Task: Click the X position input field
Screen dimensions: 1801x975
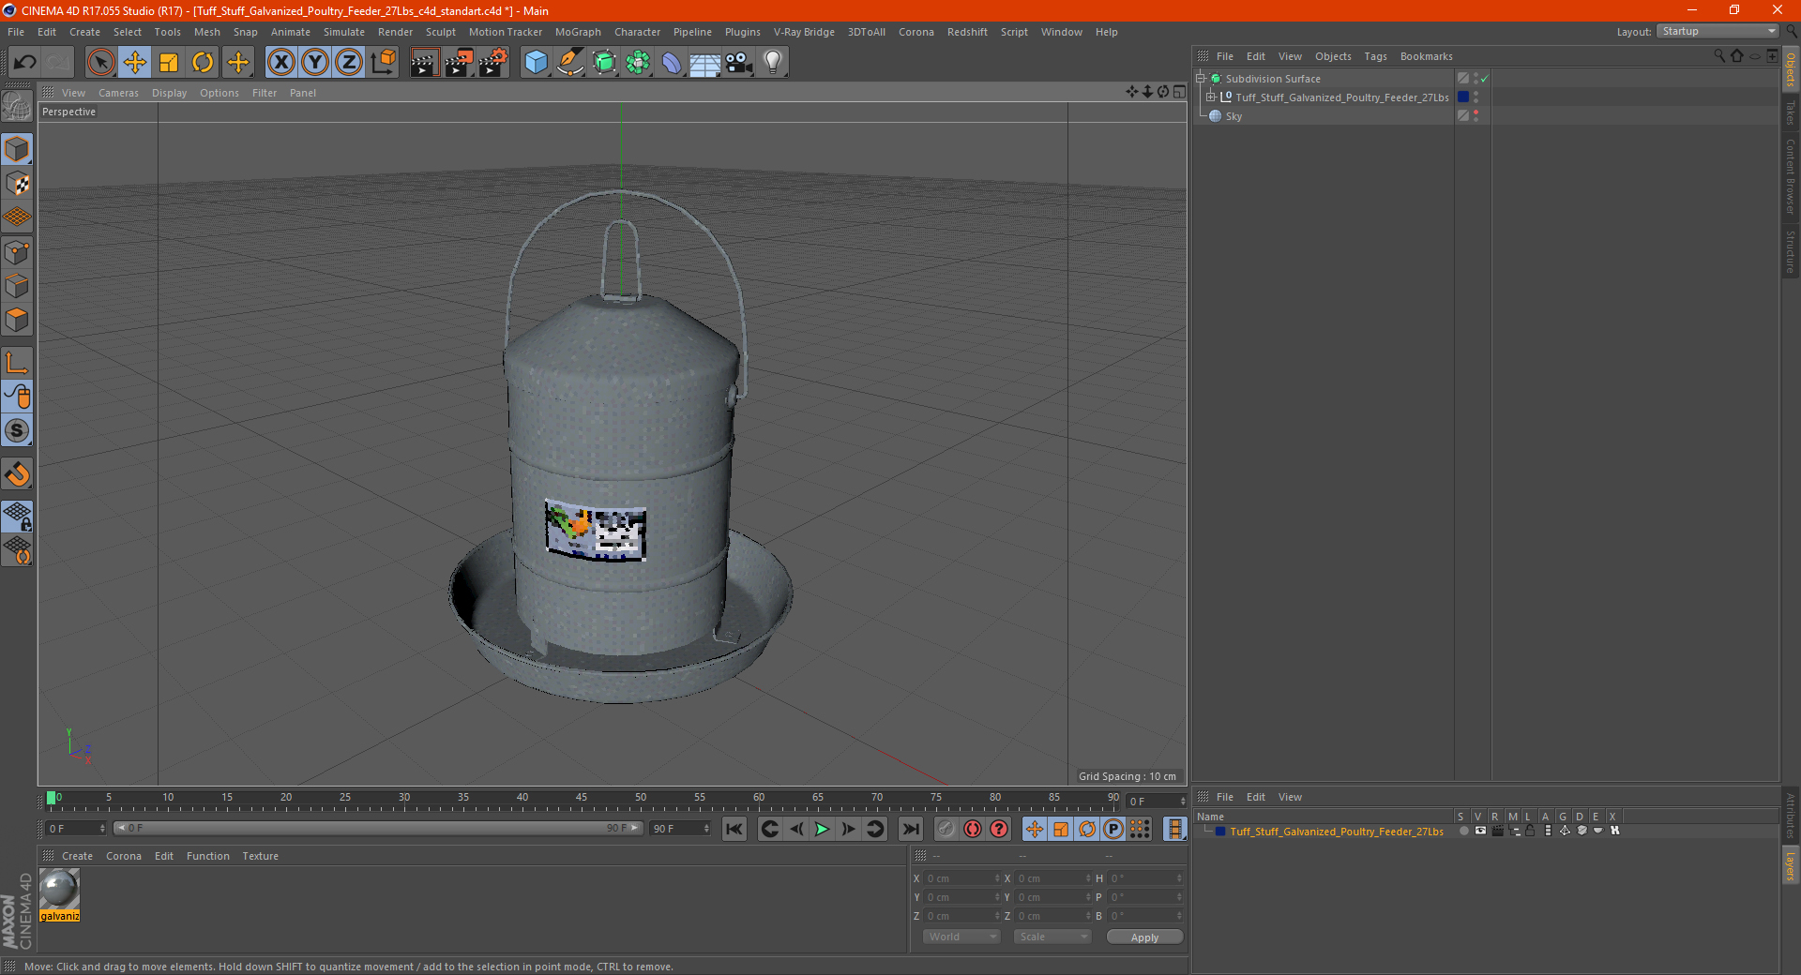Action: point(962,878)
